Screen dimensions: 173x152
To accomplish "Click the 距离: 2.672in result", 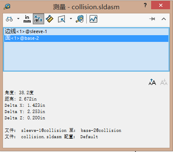I will tap(21, 99).
